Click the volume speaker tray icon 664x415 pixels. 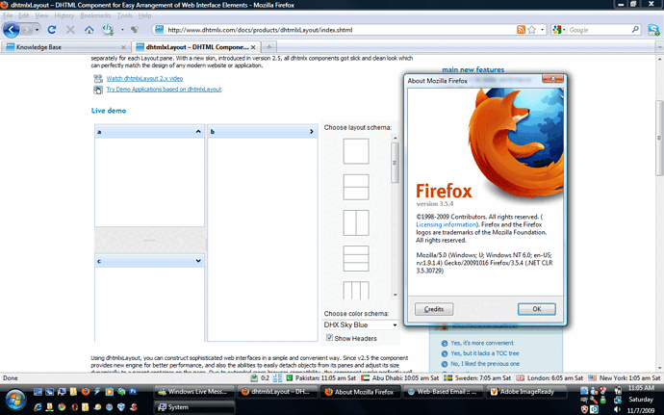click(x=618, y=409)
